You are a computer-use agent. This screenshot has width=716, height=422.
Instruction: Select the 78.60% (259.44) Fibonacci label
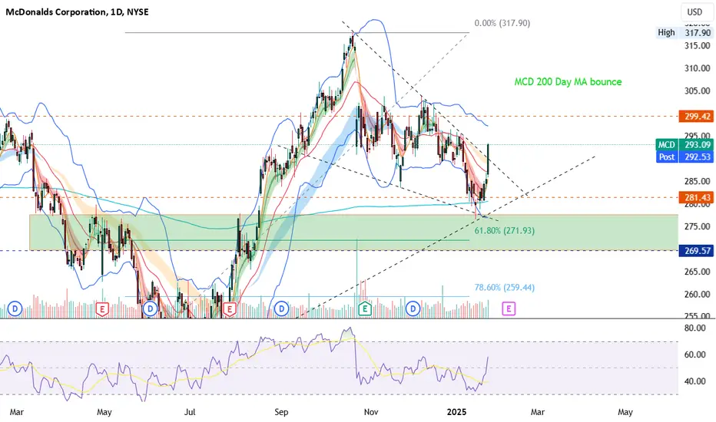504,288
